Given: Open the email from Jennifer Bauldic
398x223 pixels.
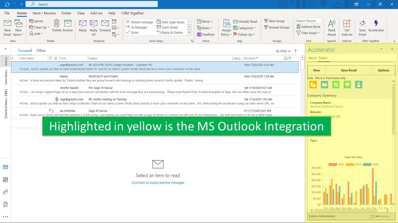Looking at the screenshot, I should coord(155,90).
